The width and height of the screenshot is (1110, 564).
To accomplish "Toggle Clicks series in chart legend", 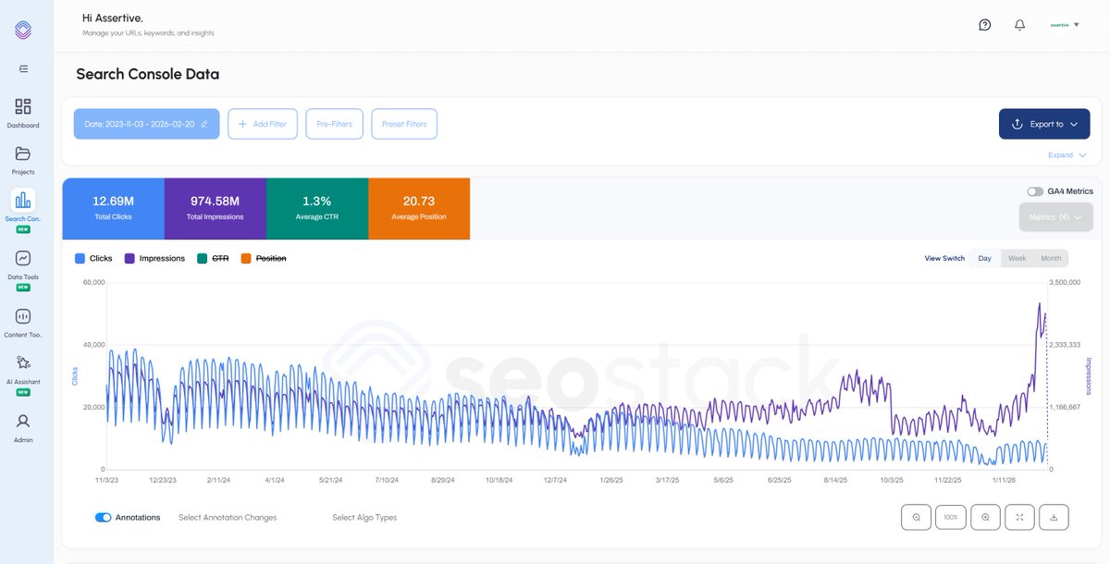I will tap(93, 259).
